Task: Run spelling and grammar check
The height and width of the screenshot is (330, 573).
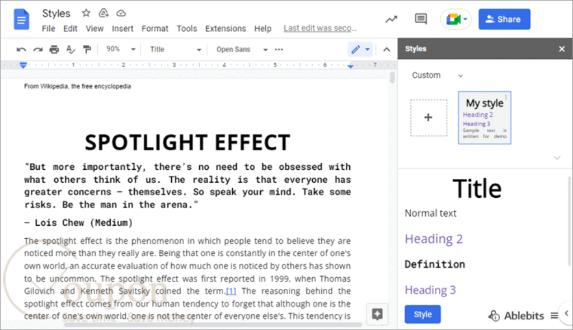Action: click(71, 49)
